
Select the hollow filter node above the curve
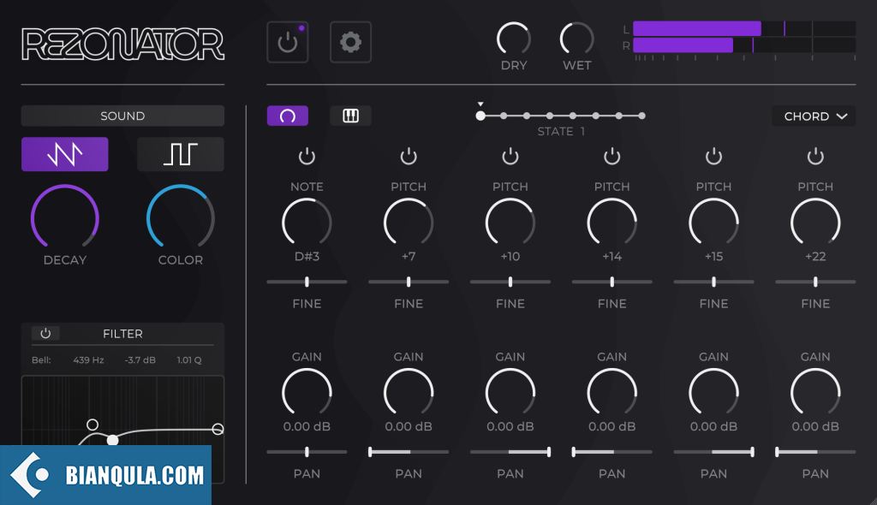click(92, 425)
